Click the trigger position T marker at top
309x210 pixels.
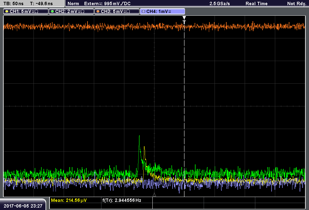pyautogui.click(x=184, y=20)
